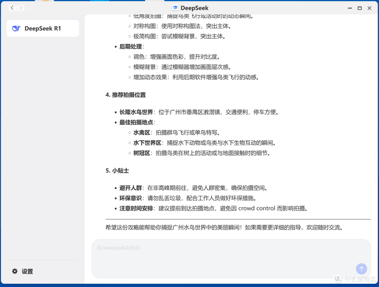
Task: Click the DeepSeek window title text
Action: (x=194, y=8)
